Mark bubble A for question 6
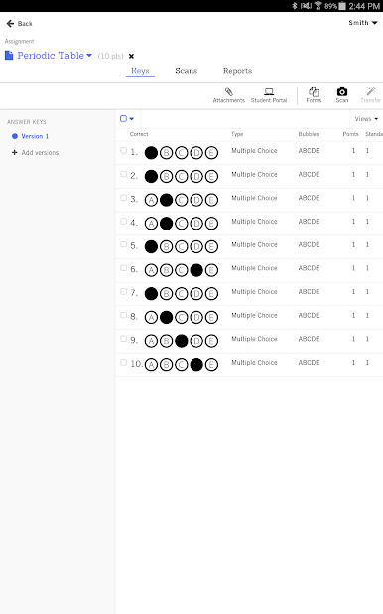The width and height of the screenshot is (383, 614). coord(151,270)
